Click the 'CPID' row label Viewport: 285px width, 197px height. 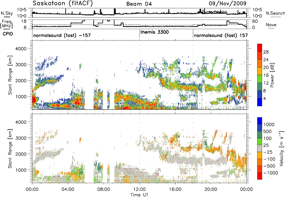coord(8,34)
